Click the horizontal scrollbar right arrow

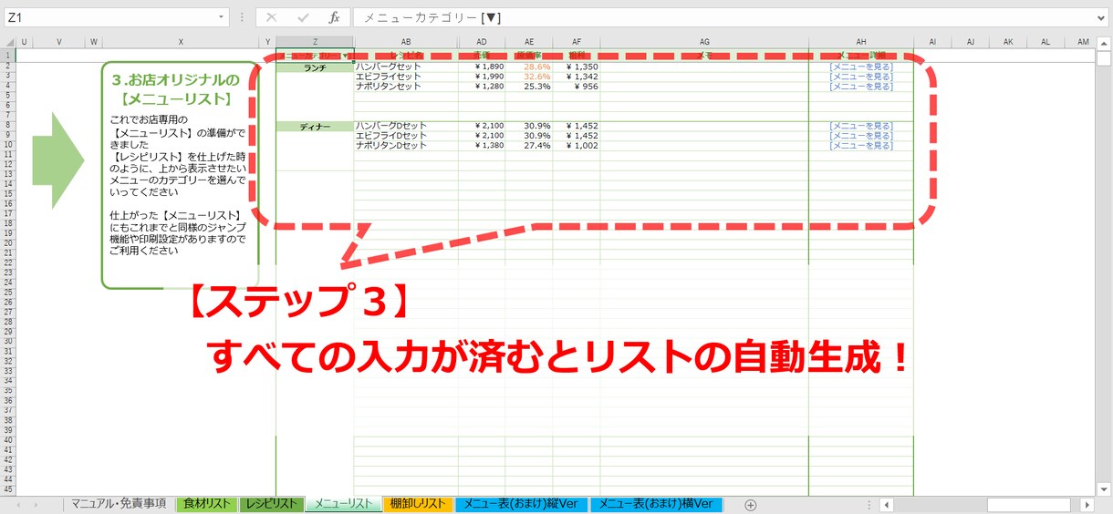(1087, 505)
